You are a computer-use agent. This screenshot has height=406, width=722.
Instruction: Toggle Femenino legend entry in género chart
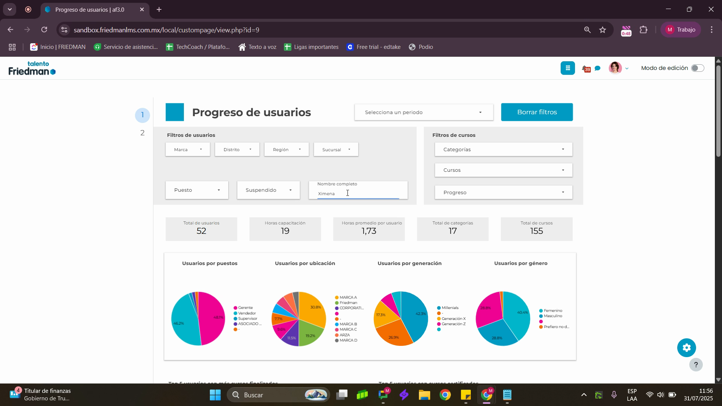(x=552, y=311)
